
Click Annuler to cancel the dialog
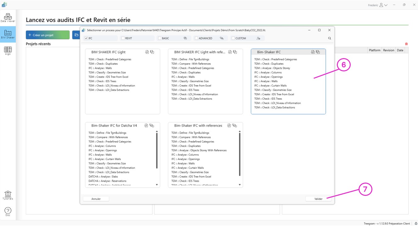coord(96,198)
